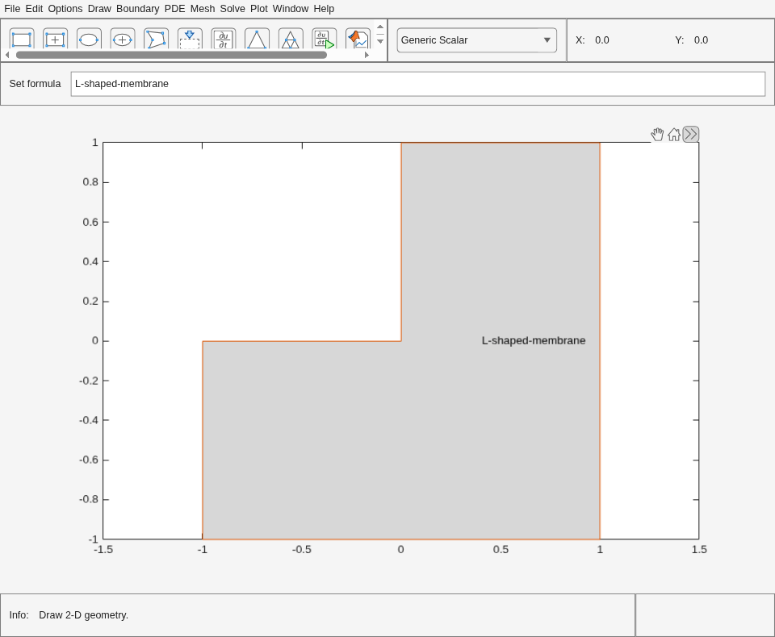Select the draw polygon tool
This screenshot has width=775, height=637.
(x=156, y=39)
